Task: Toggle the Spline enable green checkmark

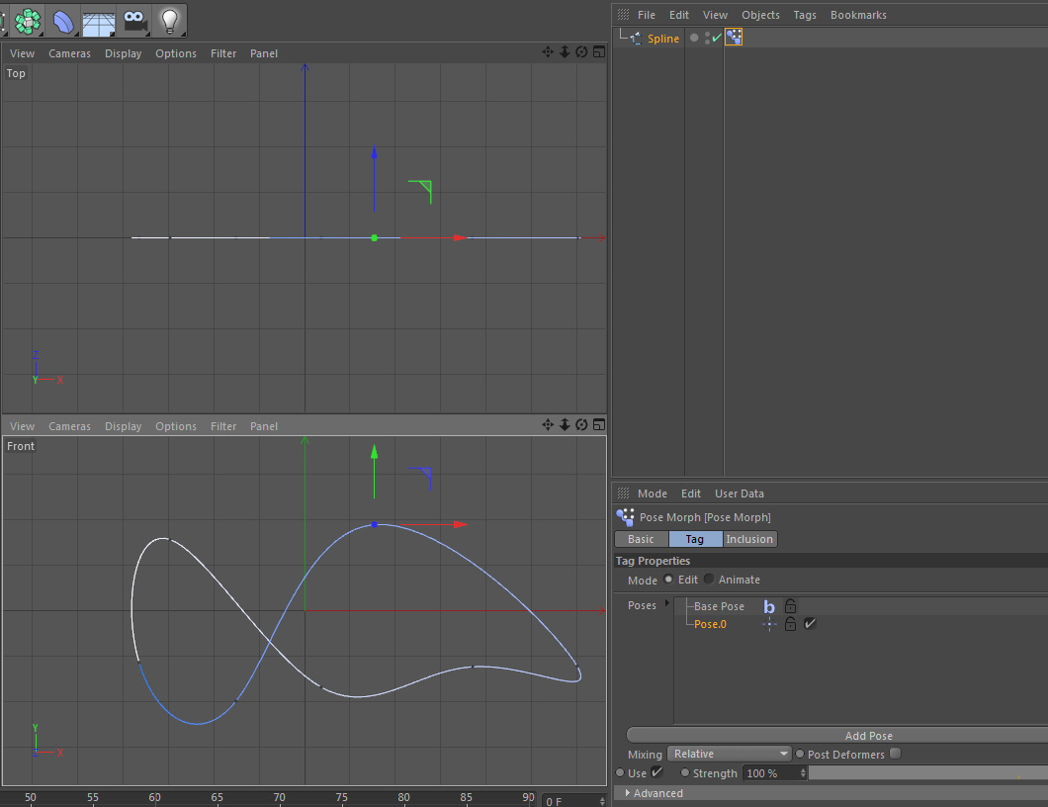Action: [x=717, y=39]
